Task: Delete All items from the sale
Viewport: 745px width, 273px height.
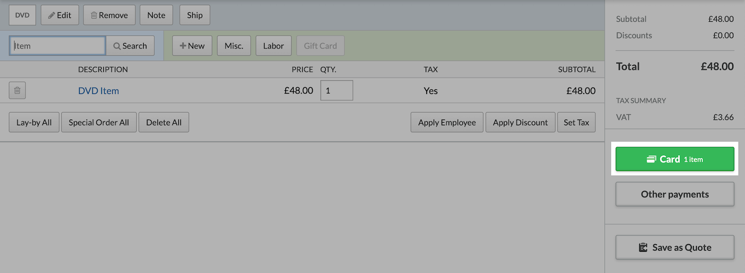Action: [x=164, y=122]
